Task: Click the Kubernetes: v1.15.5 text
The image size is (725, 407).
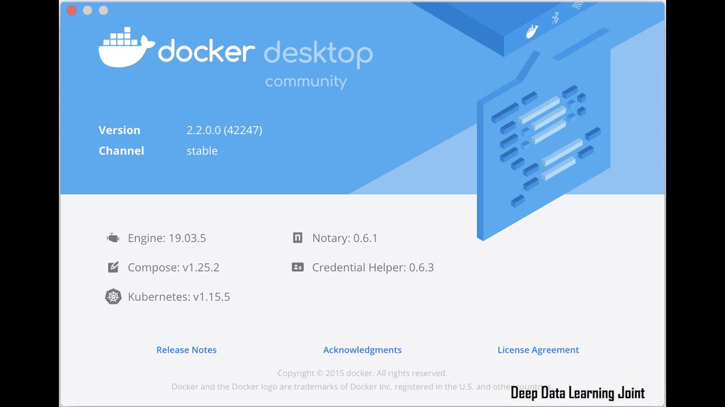Action: coord(179,297)
